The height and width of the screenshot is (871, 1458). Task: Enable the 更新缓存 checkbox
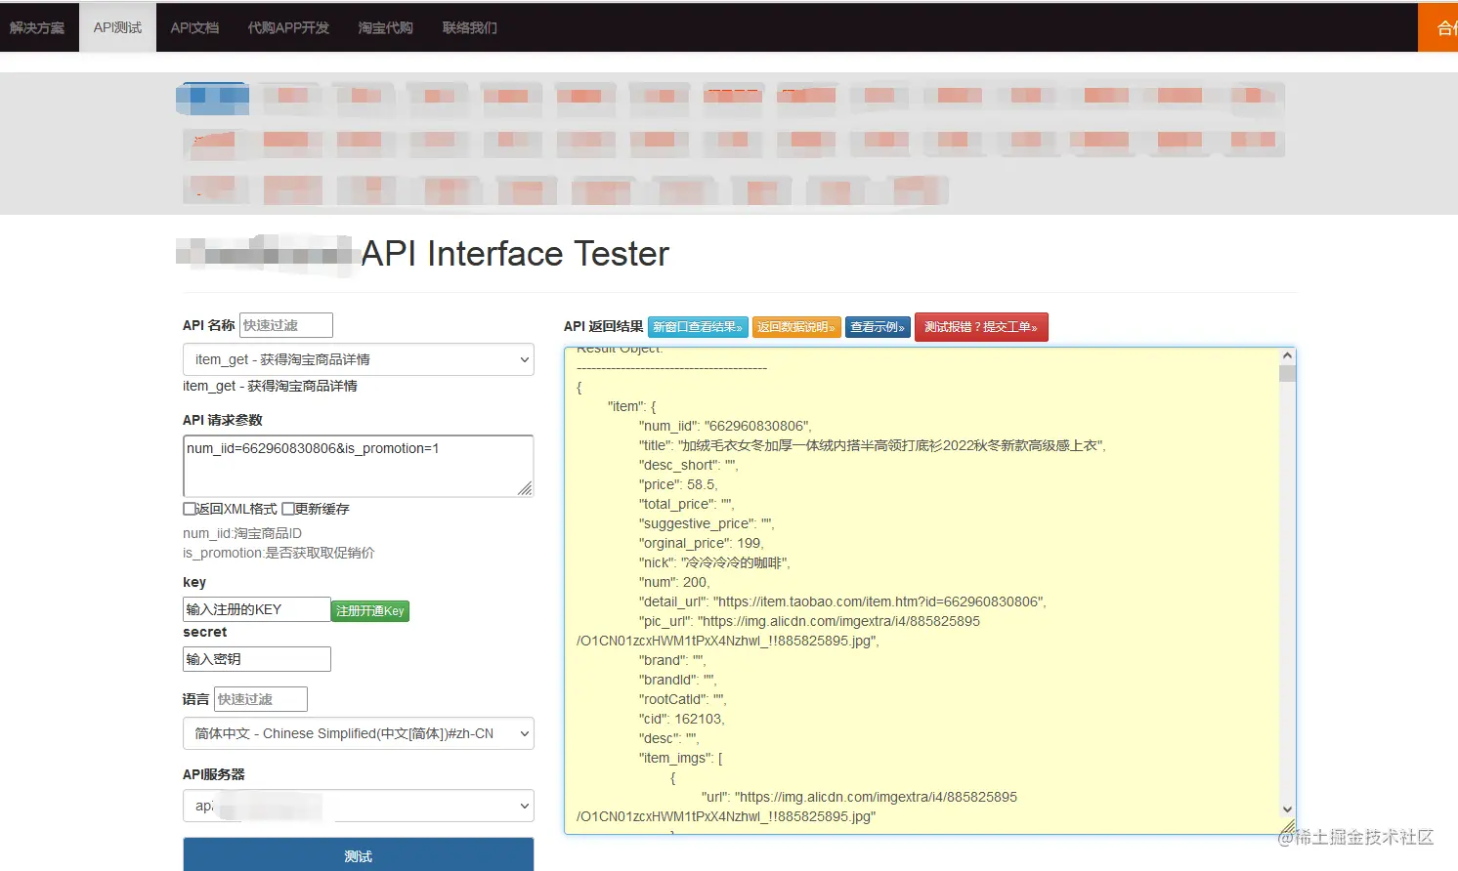[x=288, y=509]
